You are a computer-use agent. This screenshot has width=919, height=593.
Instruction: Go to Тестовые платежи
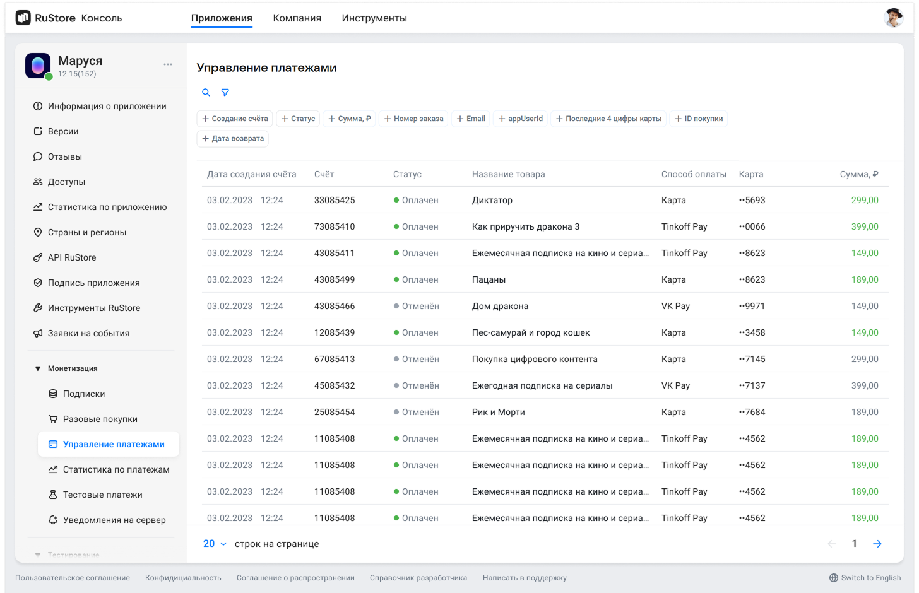pos(102,495)
